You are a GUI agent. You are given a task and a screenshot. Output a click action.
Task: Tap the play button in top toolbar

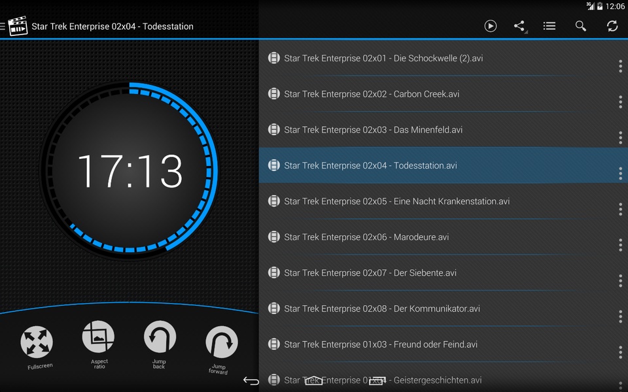tap(490, 26)
